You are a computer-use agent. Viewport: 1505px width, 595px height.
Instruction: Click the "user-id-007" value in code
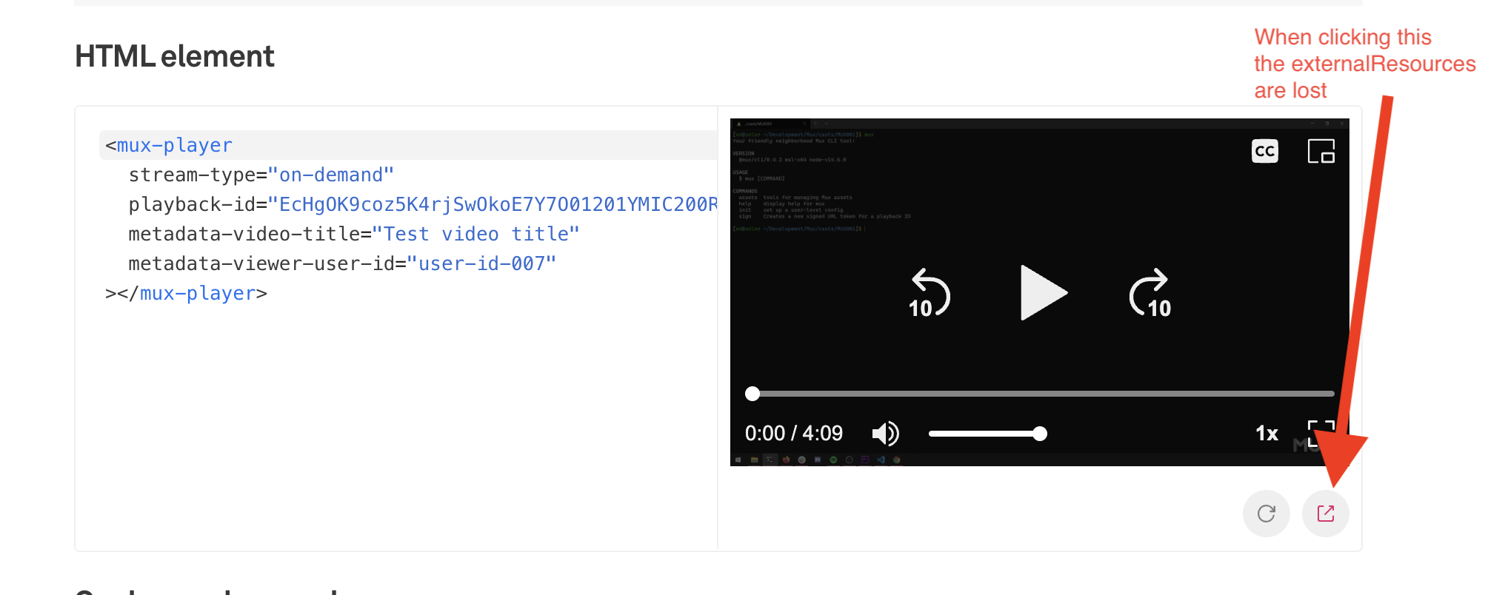[x=481, y=263]
